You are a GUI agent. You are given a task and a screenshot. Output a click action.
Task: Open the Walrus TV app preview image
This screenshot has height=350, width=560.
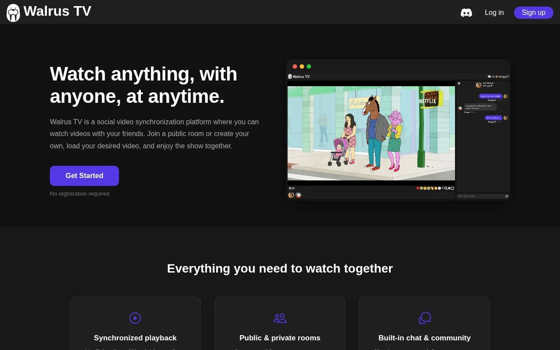[x=398, y=129]
